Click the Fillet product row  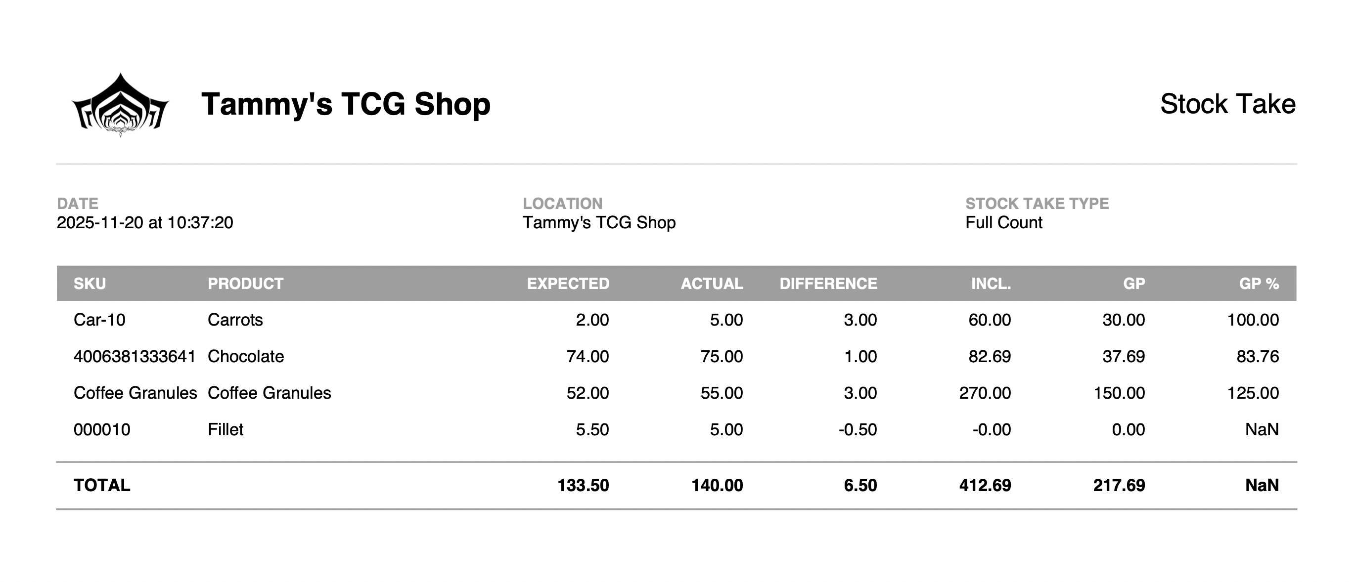[226, 429]
